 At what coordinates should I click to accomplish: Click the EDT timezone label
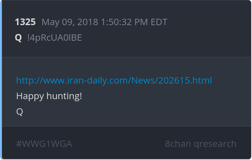(159, 22)
